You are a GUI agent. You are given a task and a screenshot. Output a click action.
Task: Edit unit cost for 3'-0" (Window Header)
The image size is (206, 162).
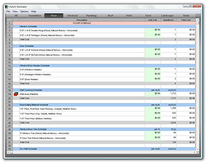[153, 70]
